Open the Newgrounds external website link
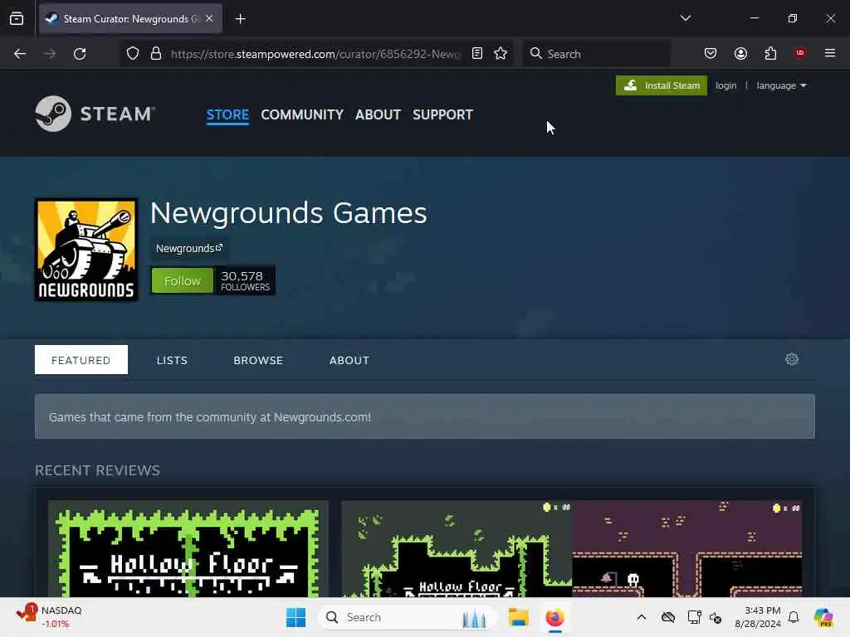 189,248
